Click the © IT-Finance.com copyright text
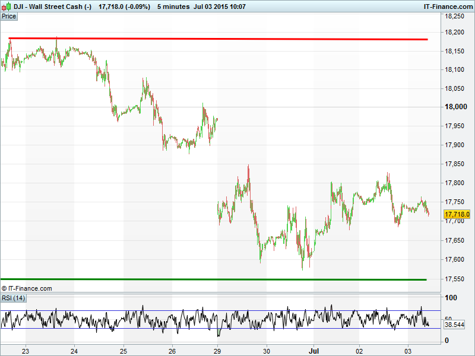 pos(27,288)
